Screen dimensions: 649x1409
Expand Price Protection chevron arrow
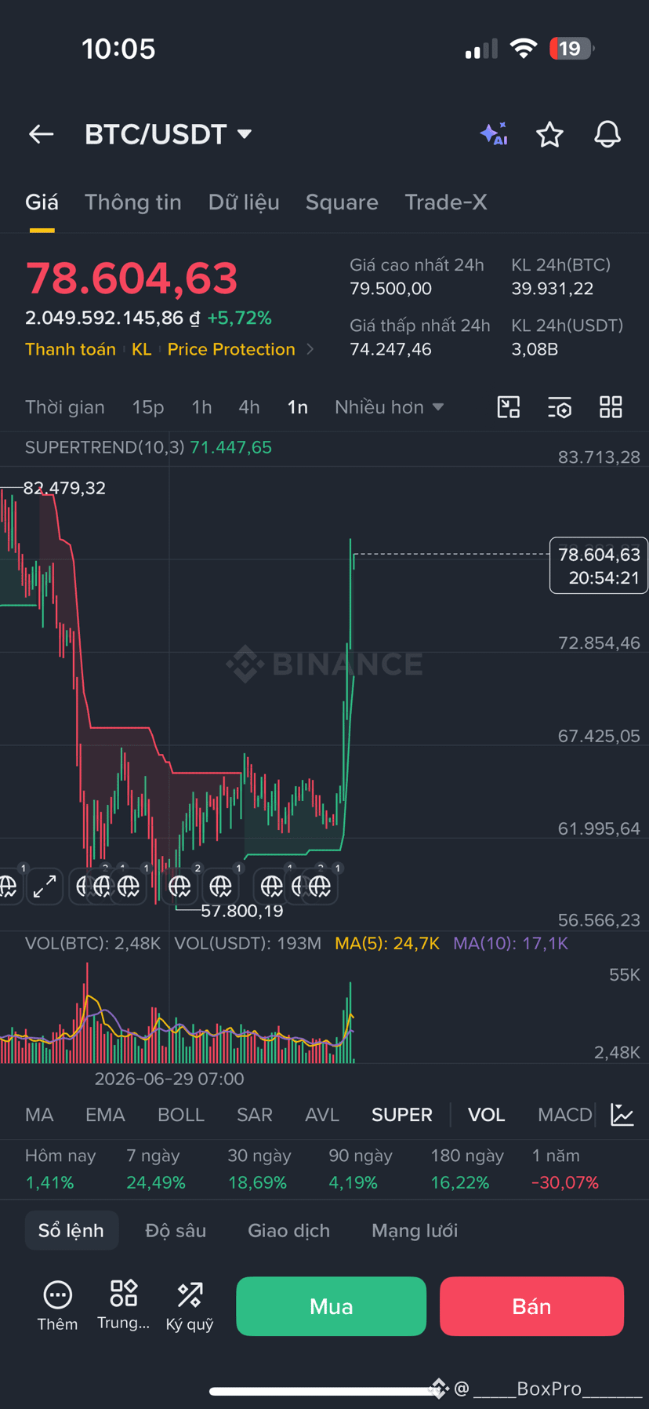click(x=310, y=349)
